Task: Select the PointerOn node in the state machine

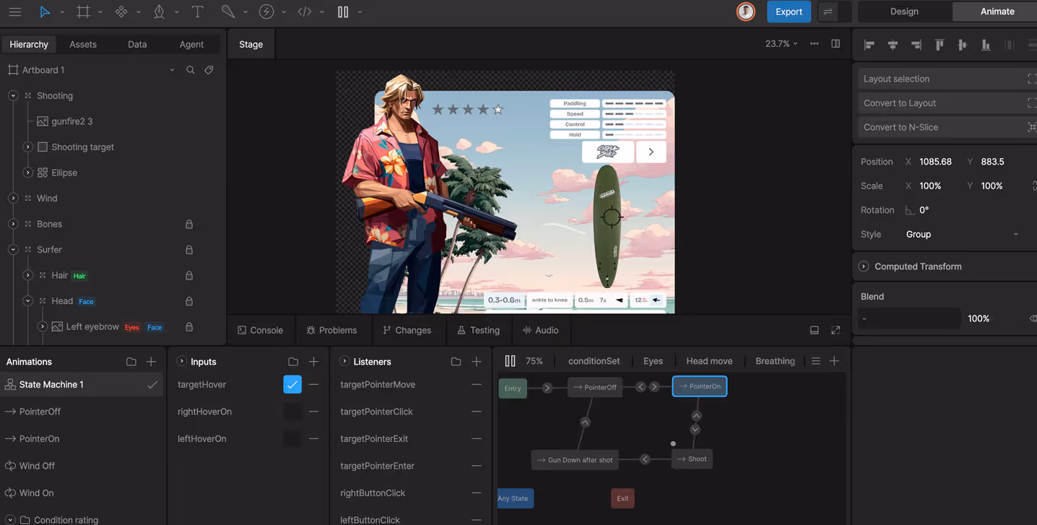Action: tap(699, 386)
